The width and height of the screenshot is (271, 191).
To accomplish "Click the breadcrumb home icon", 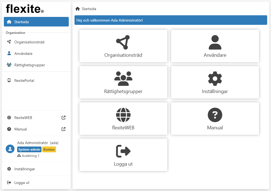I will (78, 9).
